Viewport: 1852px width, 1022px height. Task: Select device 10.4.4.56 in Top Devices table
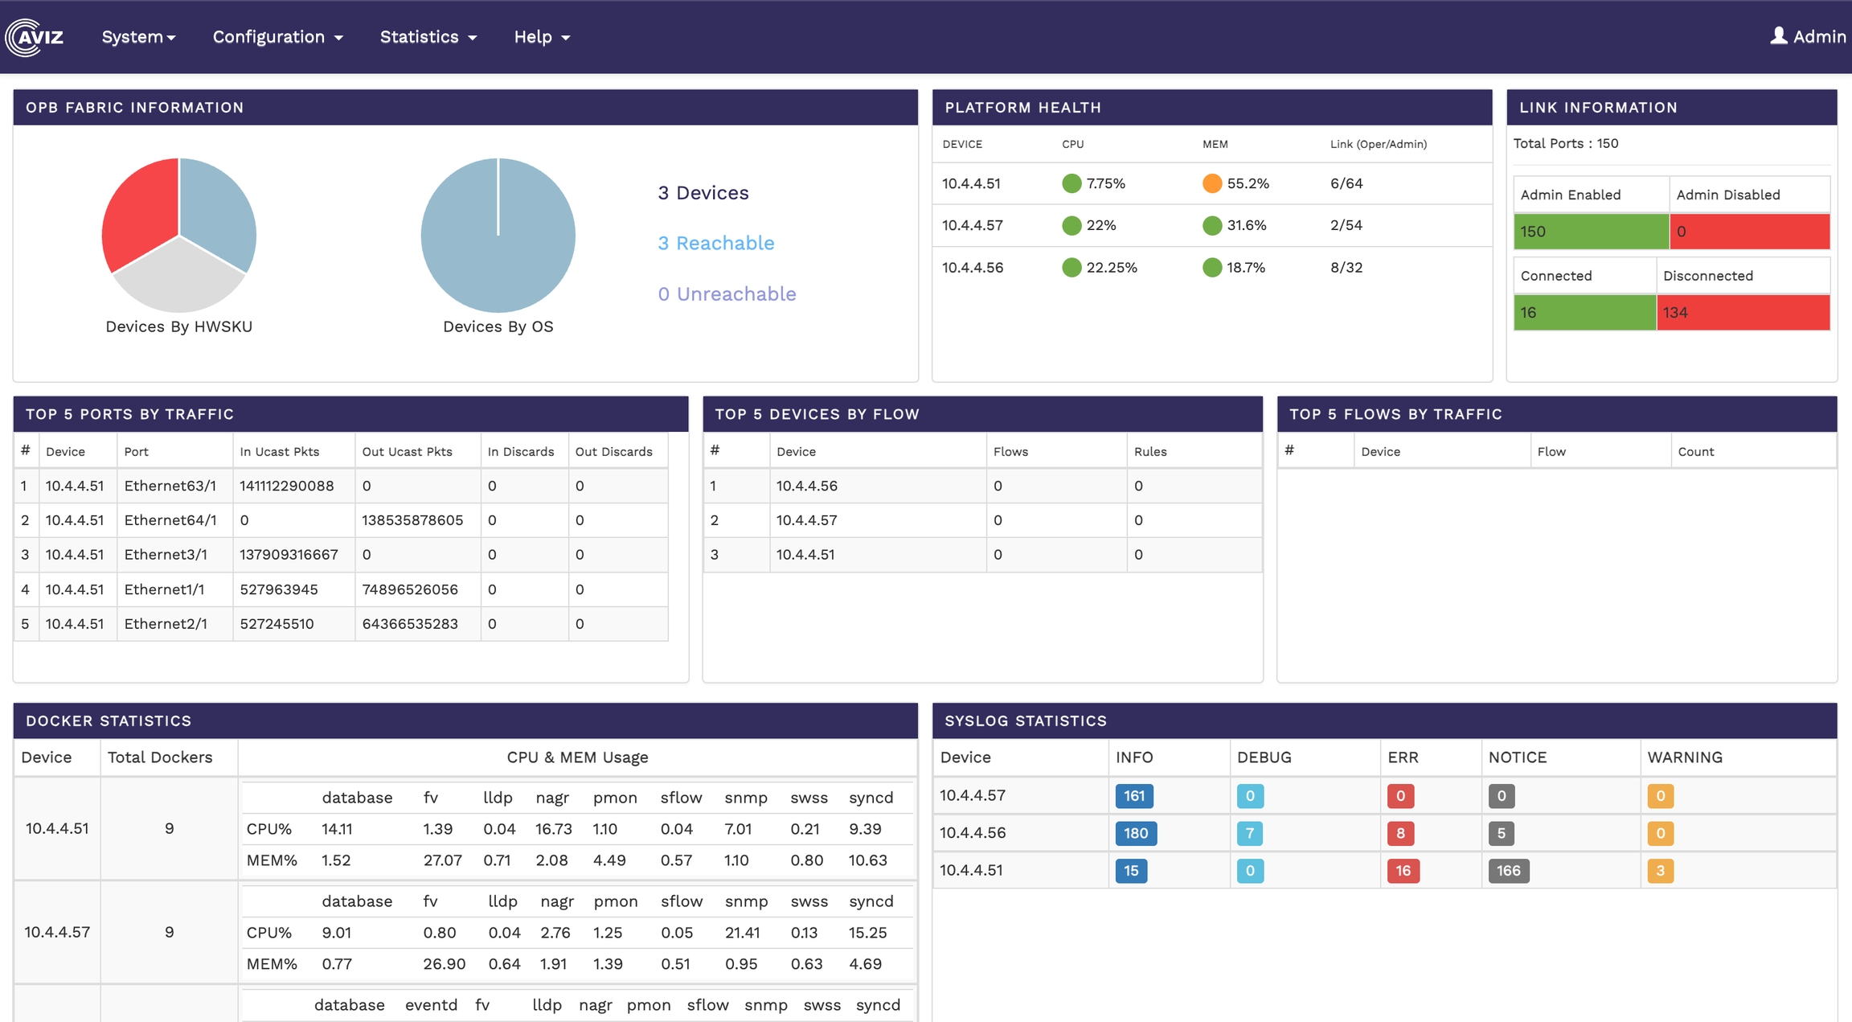tap(806, 486)
